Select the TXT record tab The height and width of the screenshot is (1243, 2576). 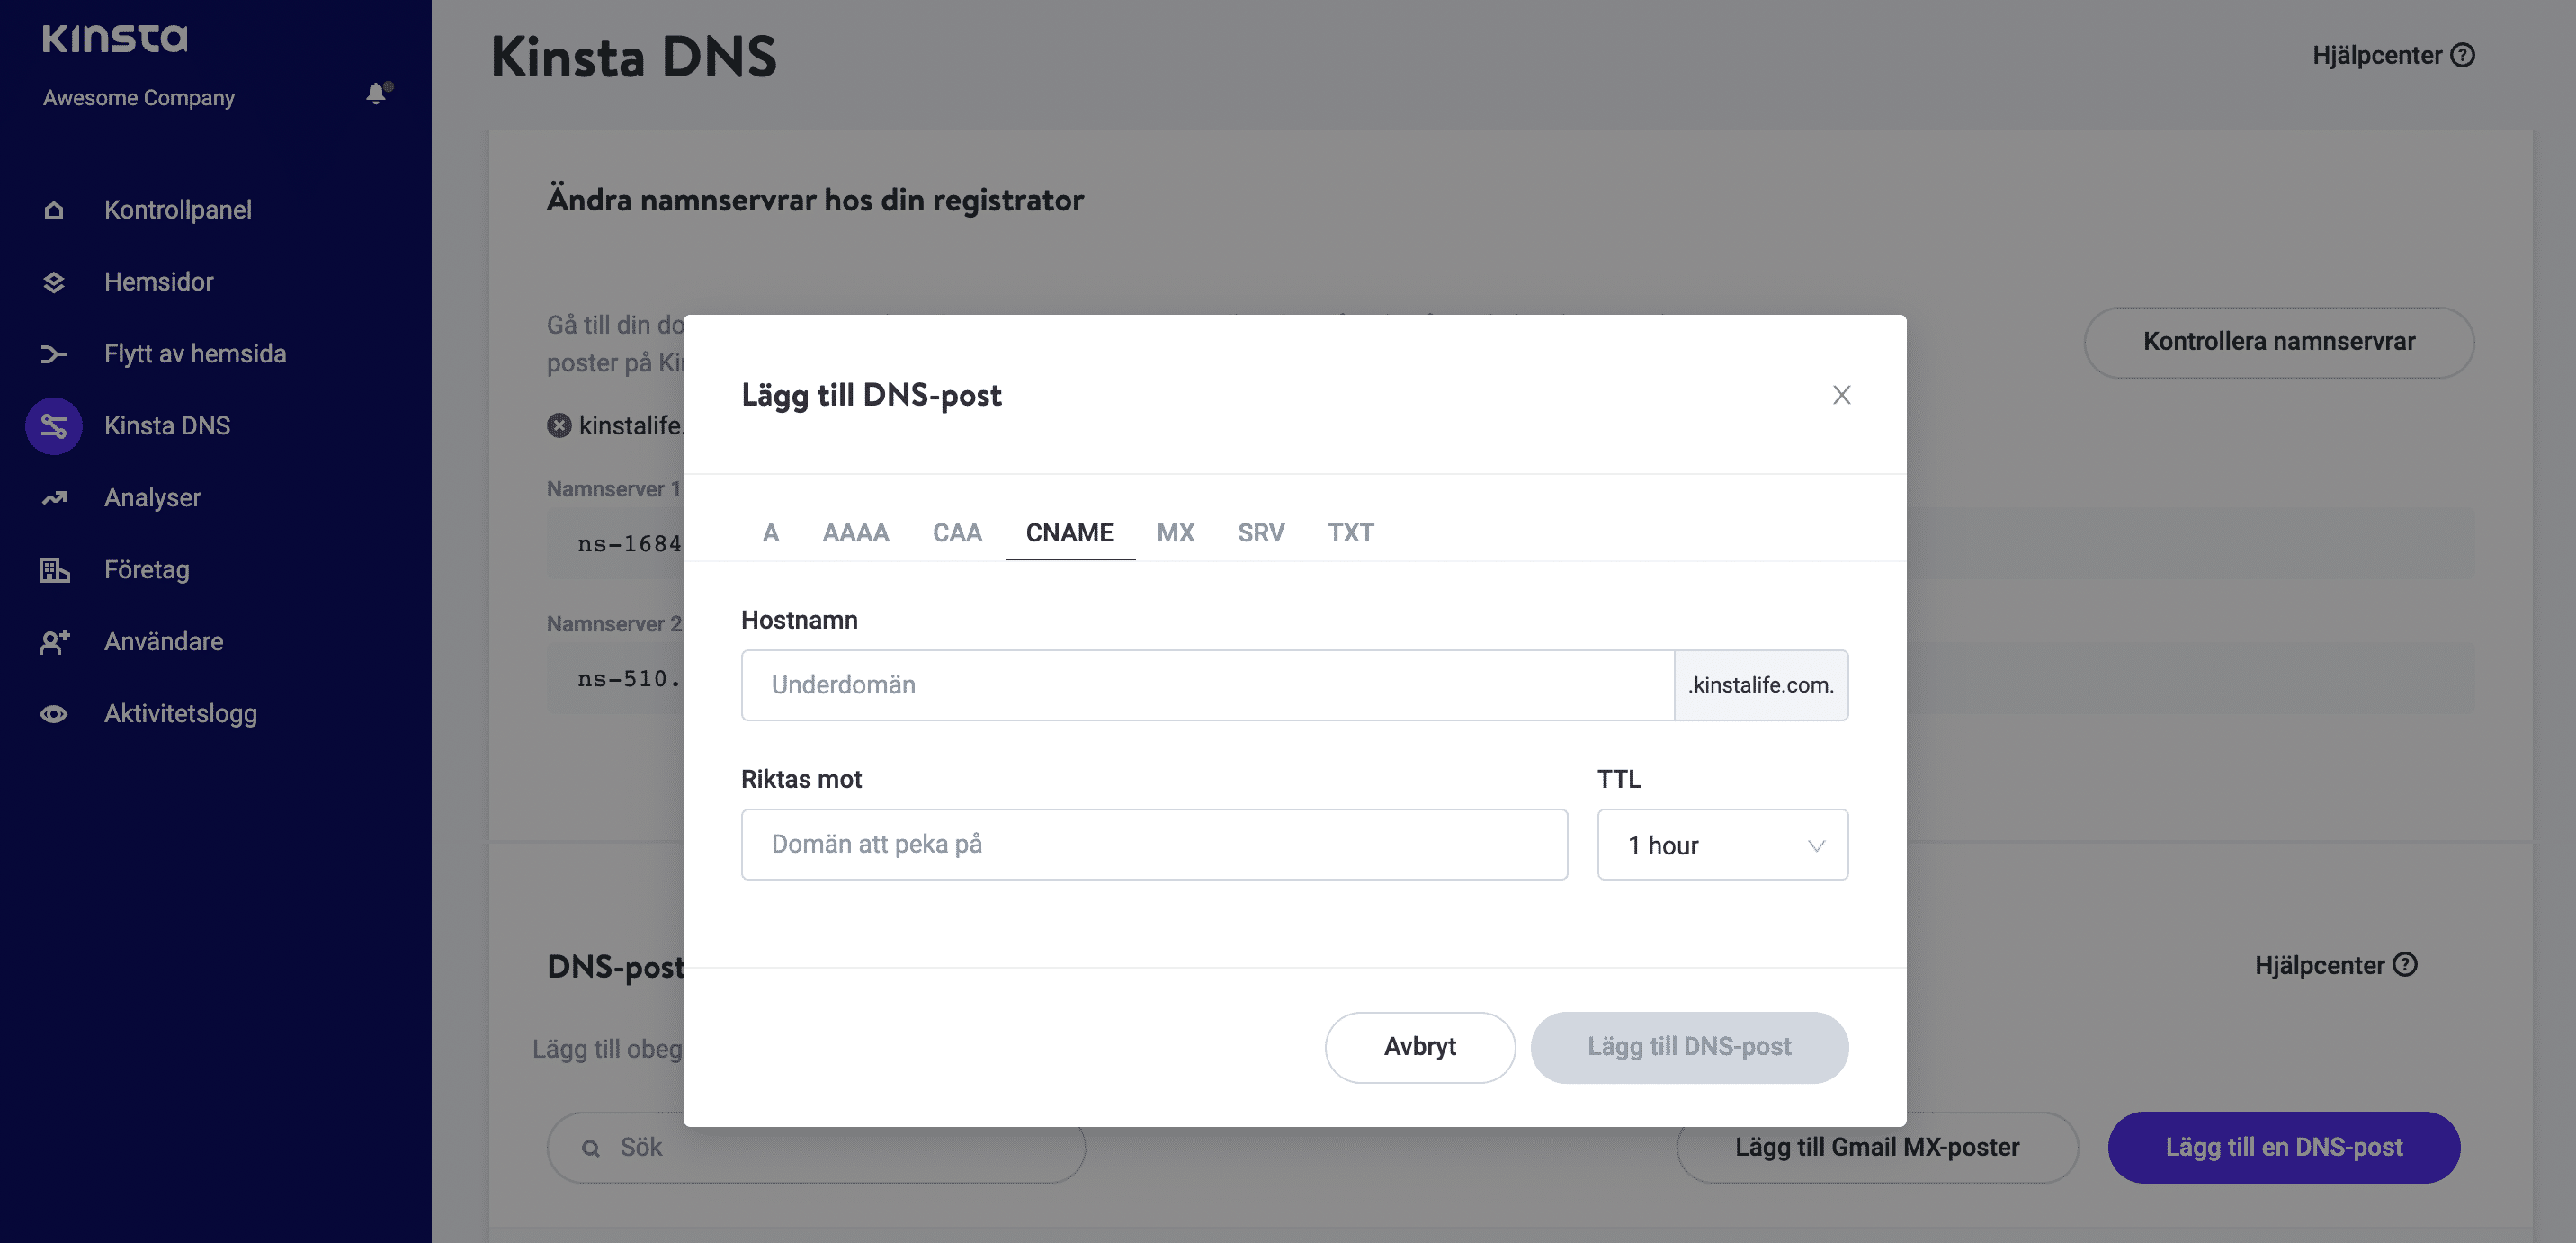1350,533
